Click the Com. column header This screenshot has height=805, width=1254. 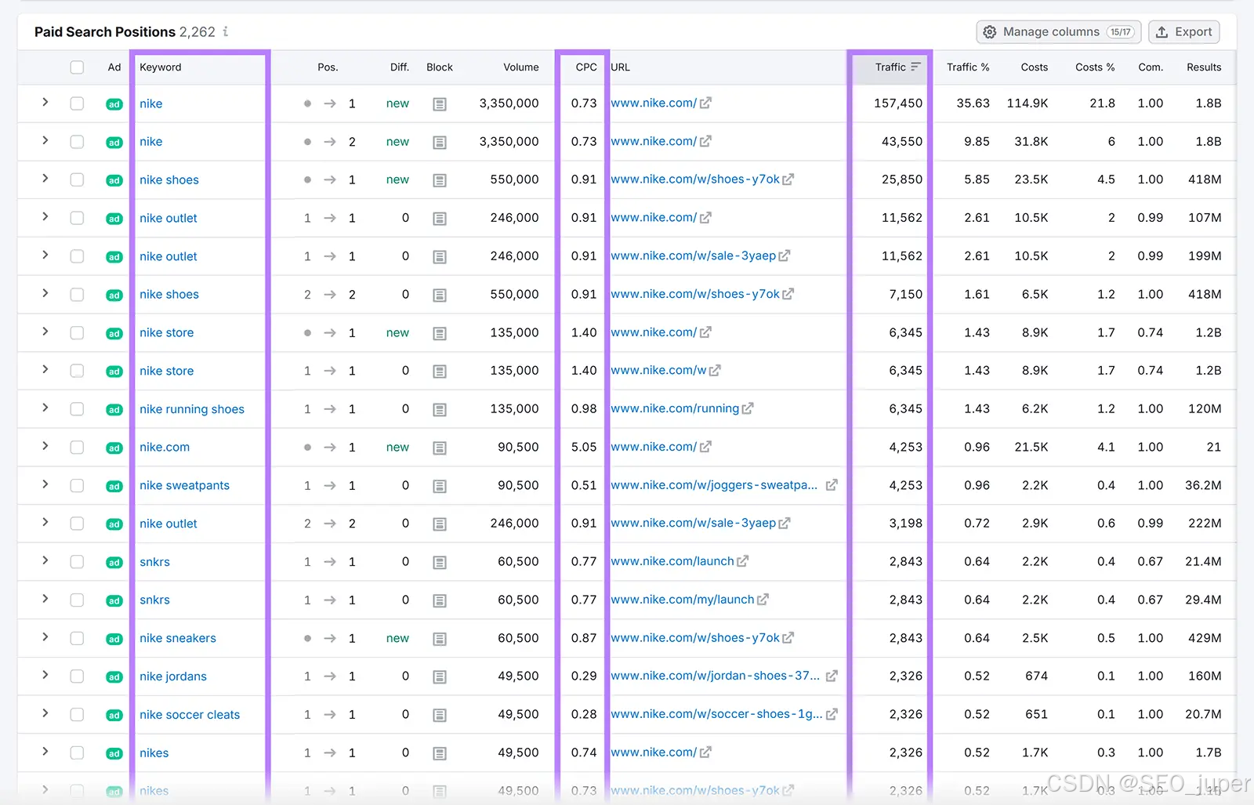point(1151,67)
